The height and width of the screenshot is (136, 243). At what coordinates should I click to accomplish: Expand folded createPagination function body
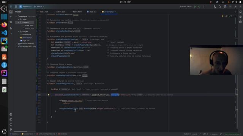coord(85,76)
